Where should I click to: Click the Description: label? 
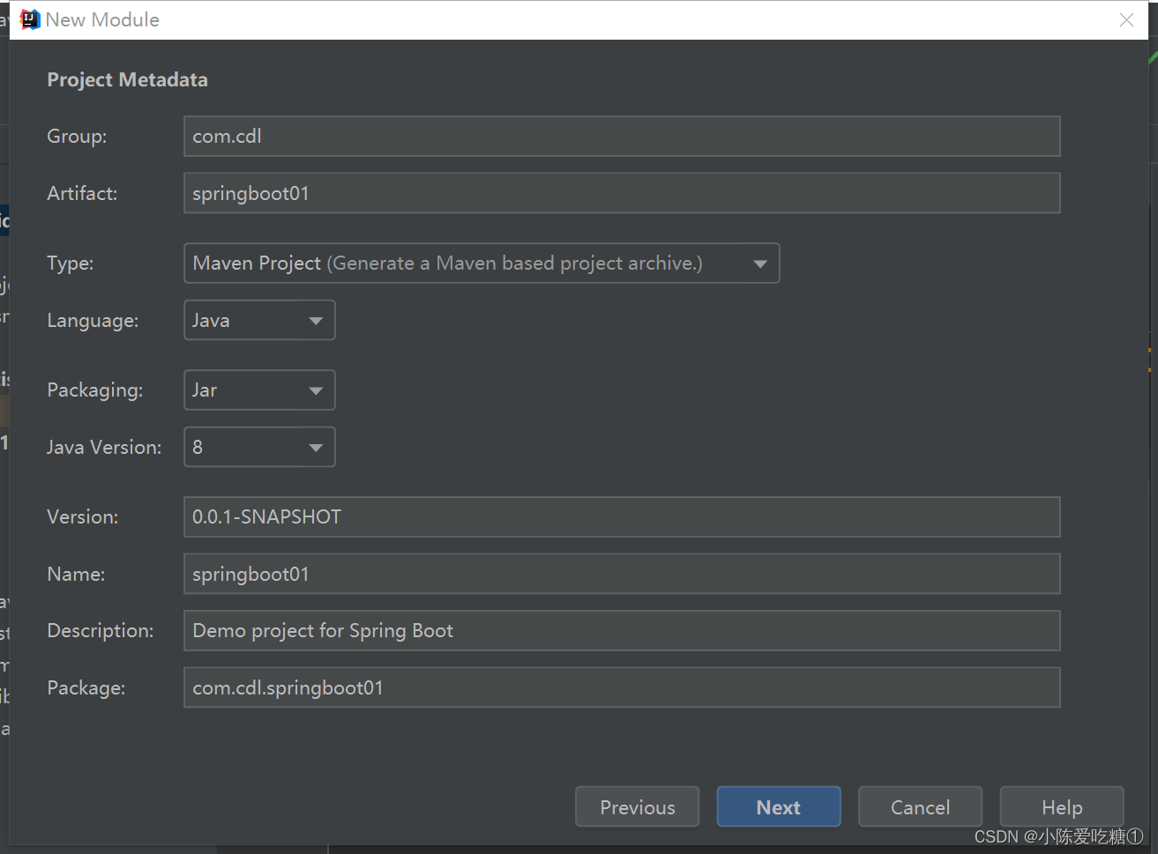pos(101,631)
